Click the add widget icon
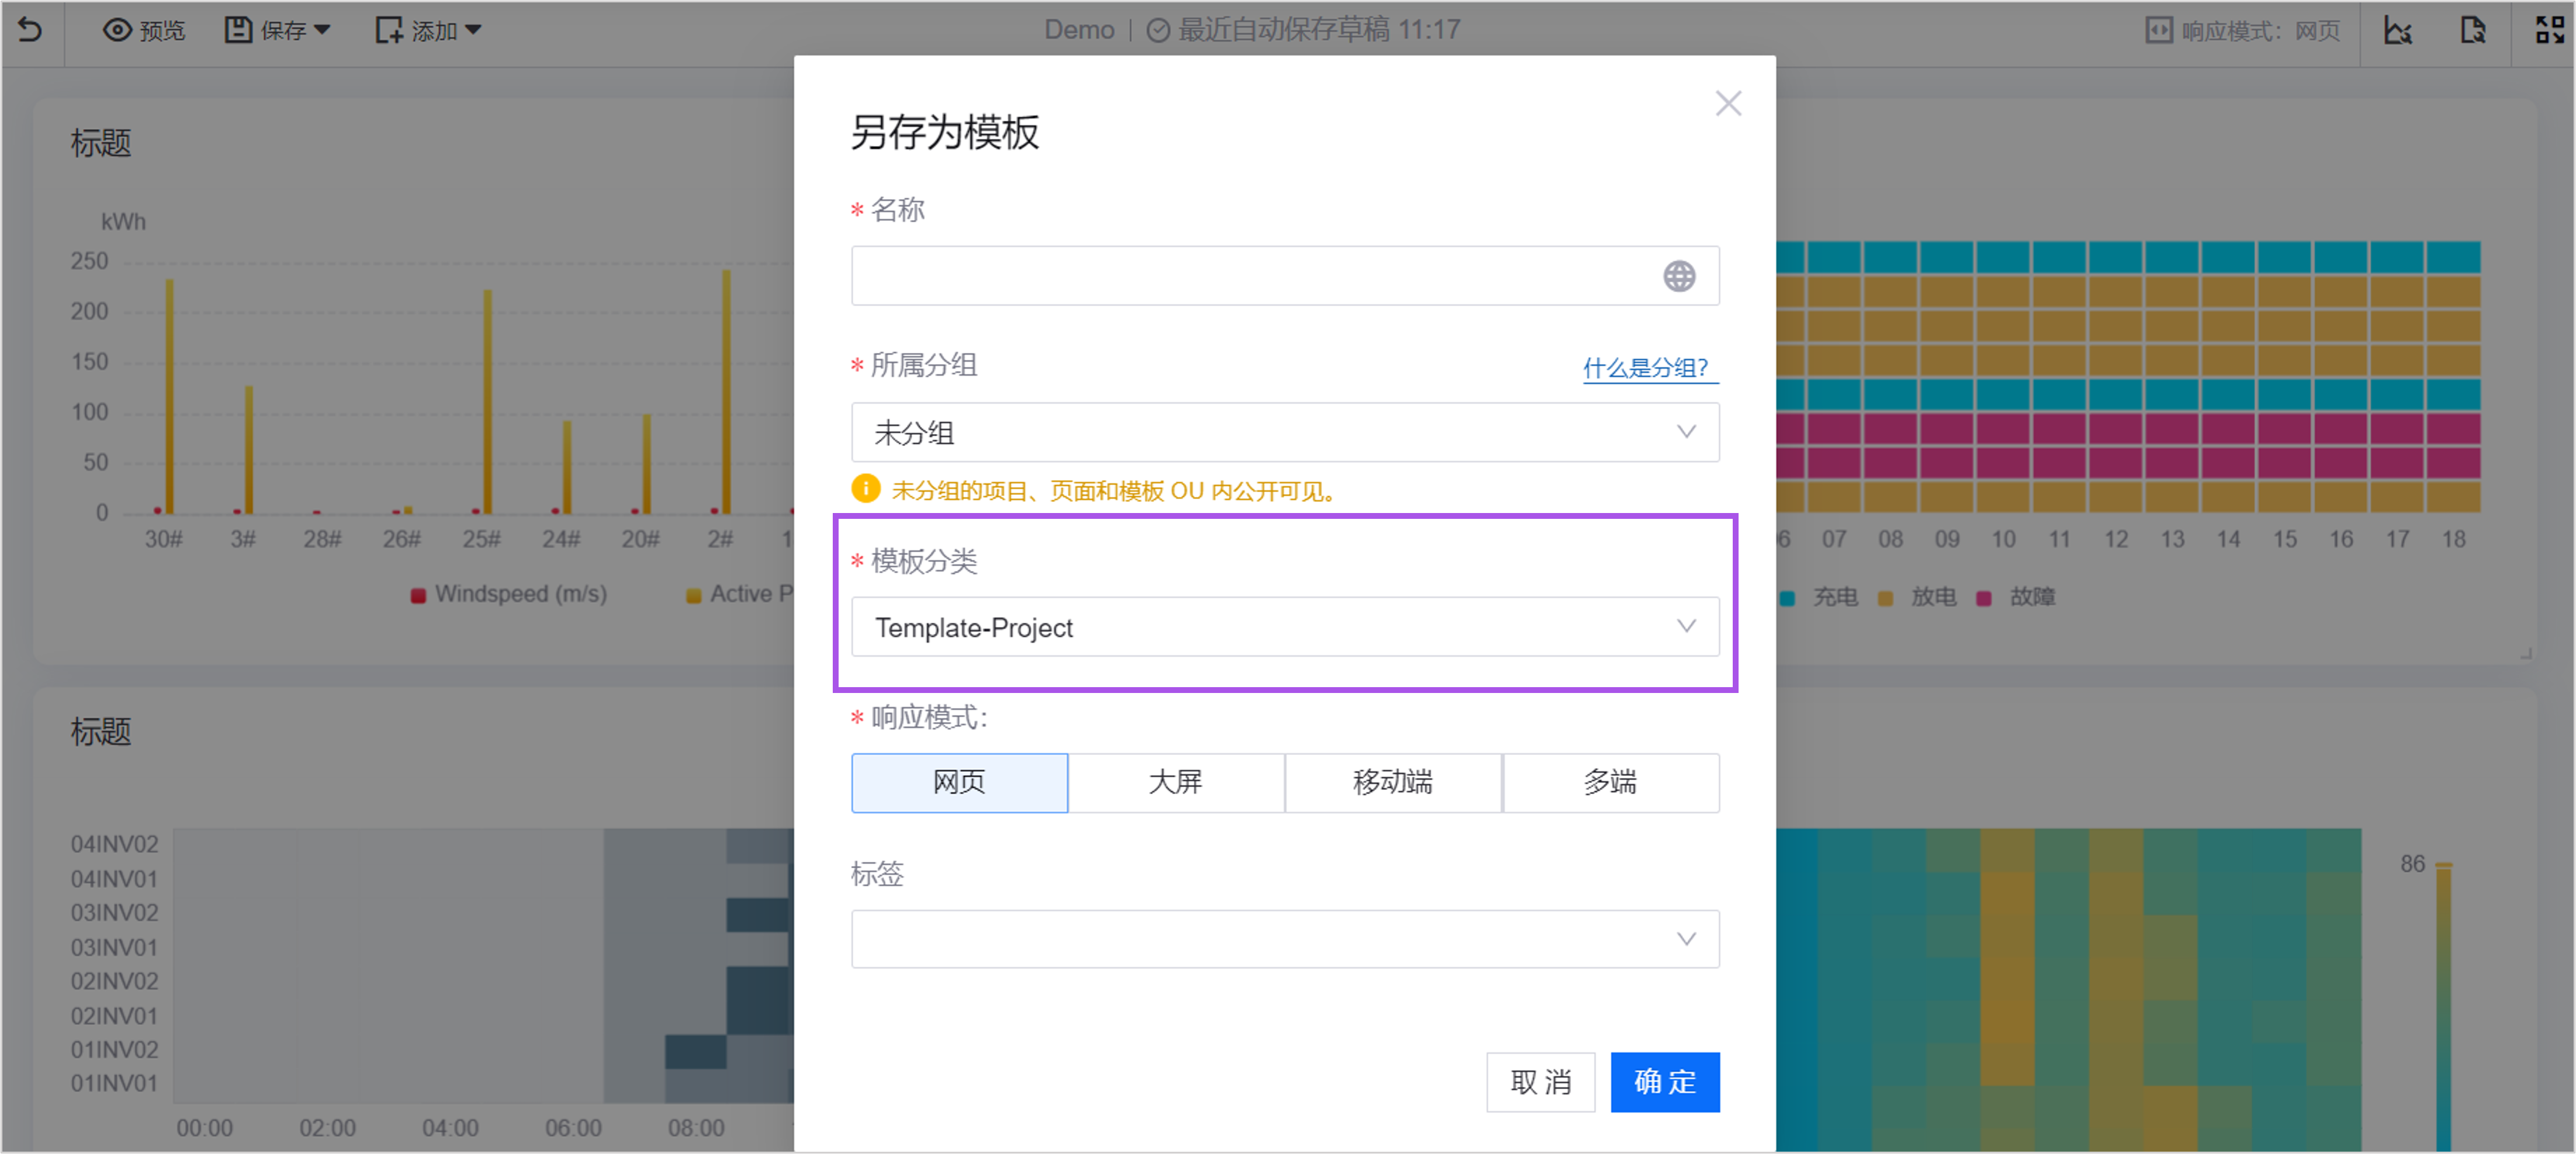This screenshot has height=1154, width=2576. pyautogui.click(x=388, y=30)
